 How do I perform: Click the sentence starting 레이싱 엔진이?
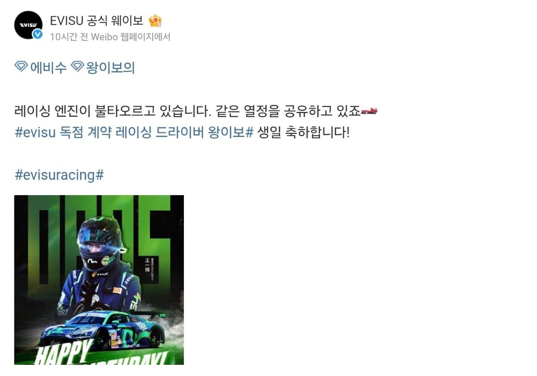point(188,111)
